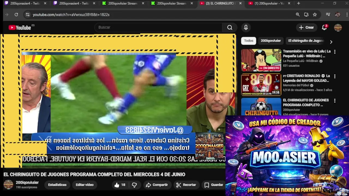Reload the page

(16, 15)
